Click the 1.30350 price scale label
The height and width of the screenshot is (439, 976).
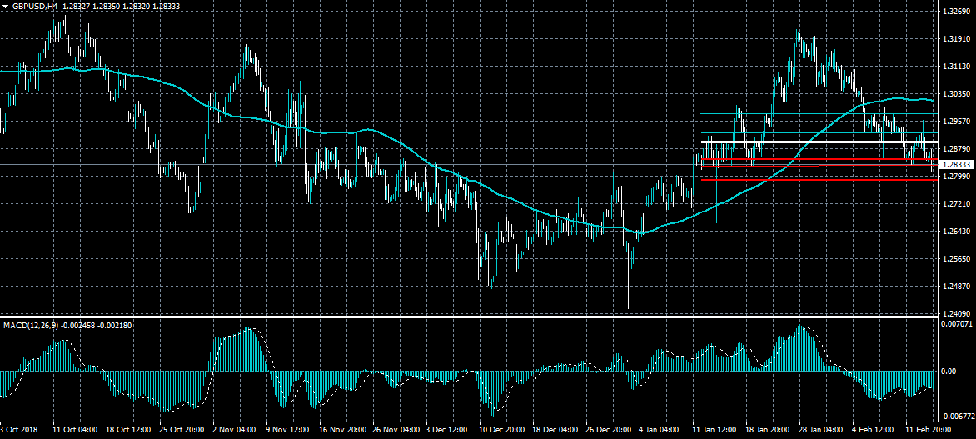click(x=958, y=94)
